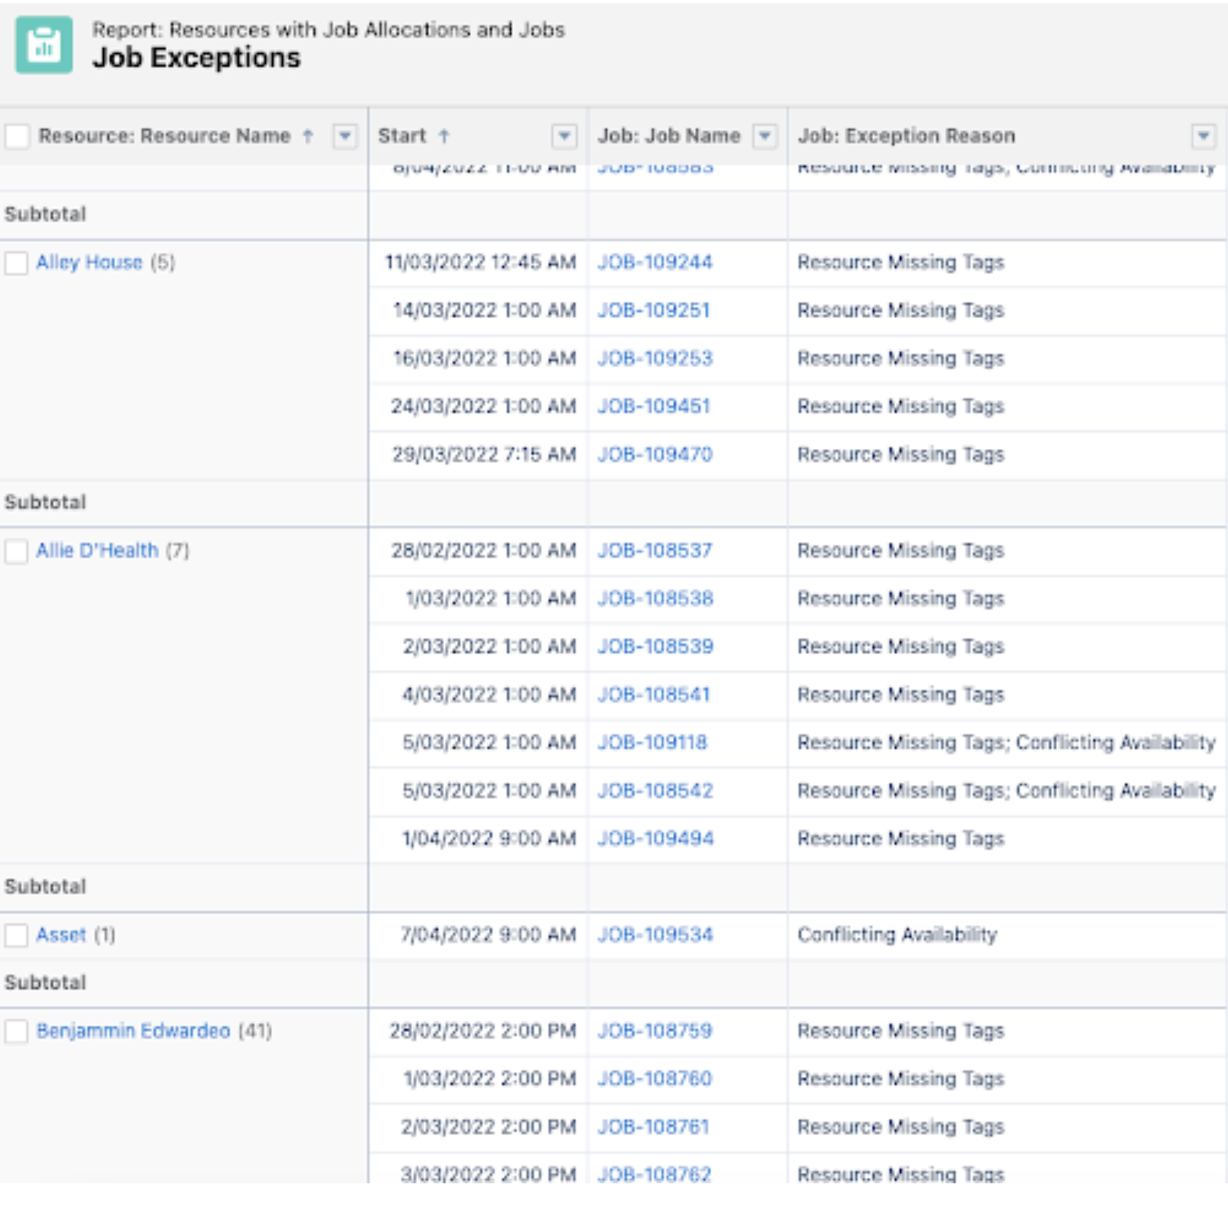1228x1207 pixels.
Task: Click the Subtotal row below Alley House
Action: point(613,503)
